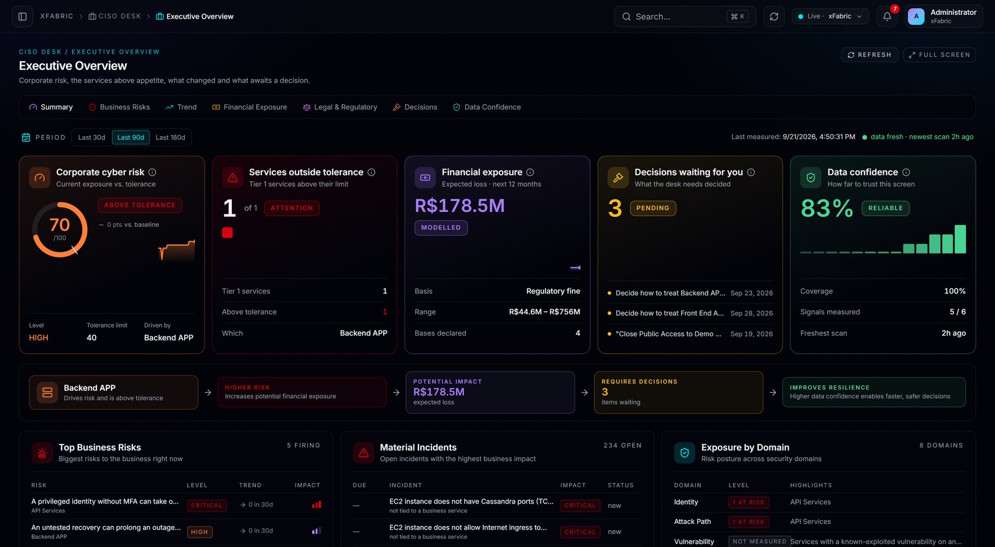Select the Last 180d period
The image size is (995, 547).
pyautogui.click(x=170, y=137)
